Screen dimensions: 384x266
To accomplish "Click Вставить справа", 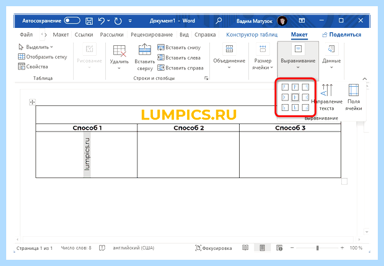I will (x=180, y=68).
